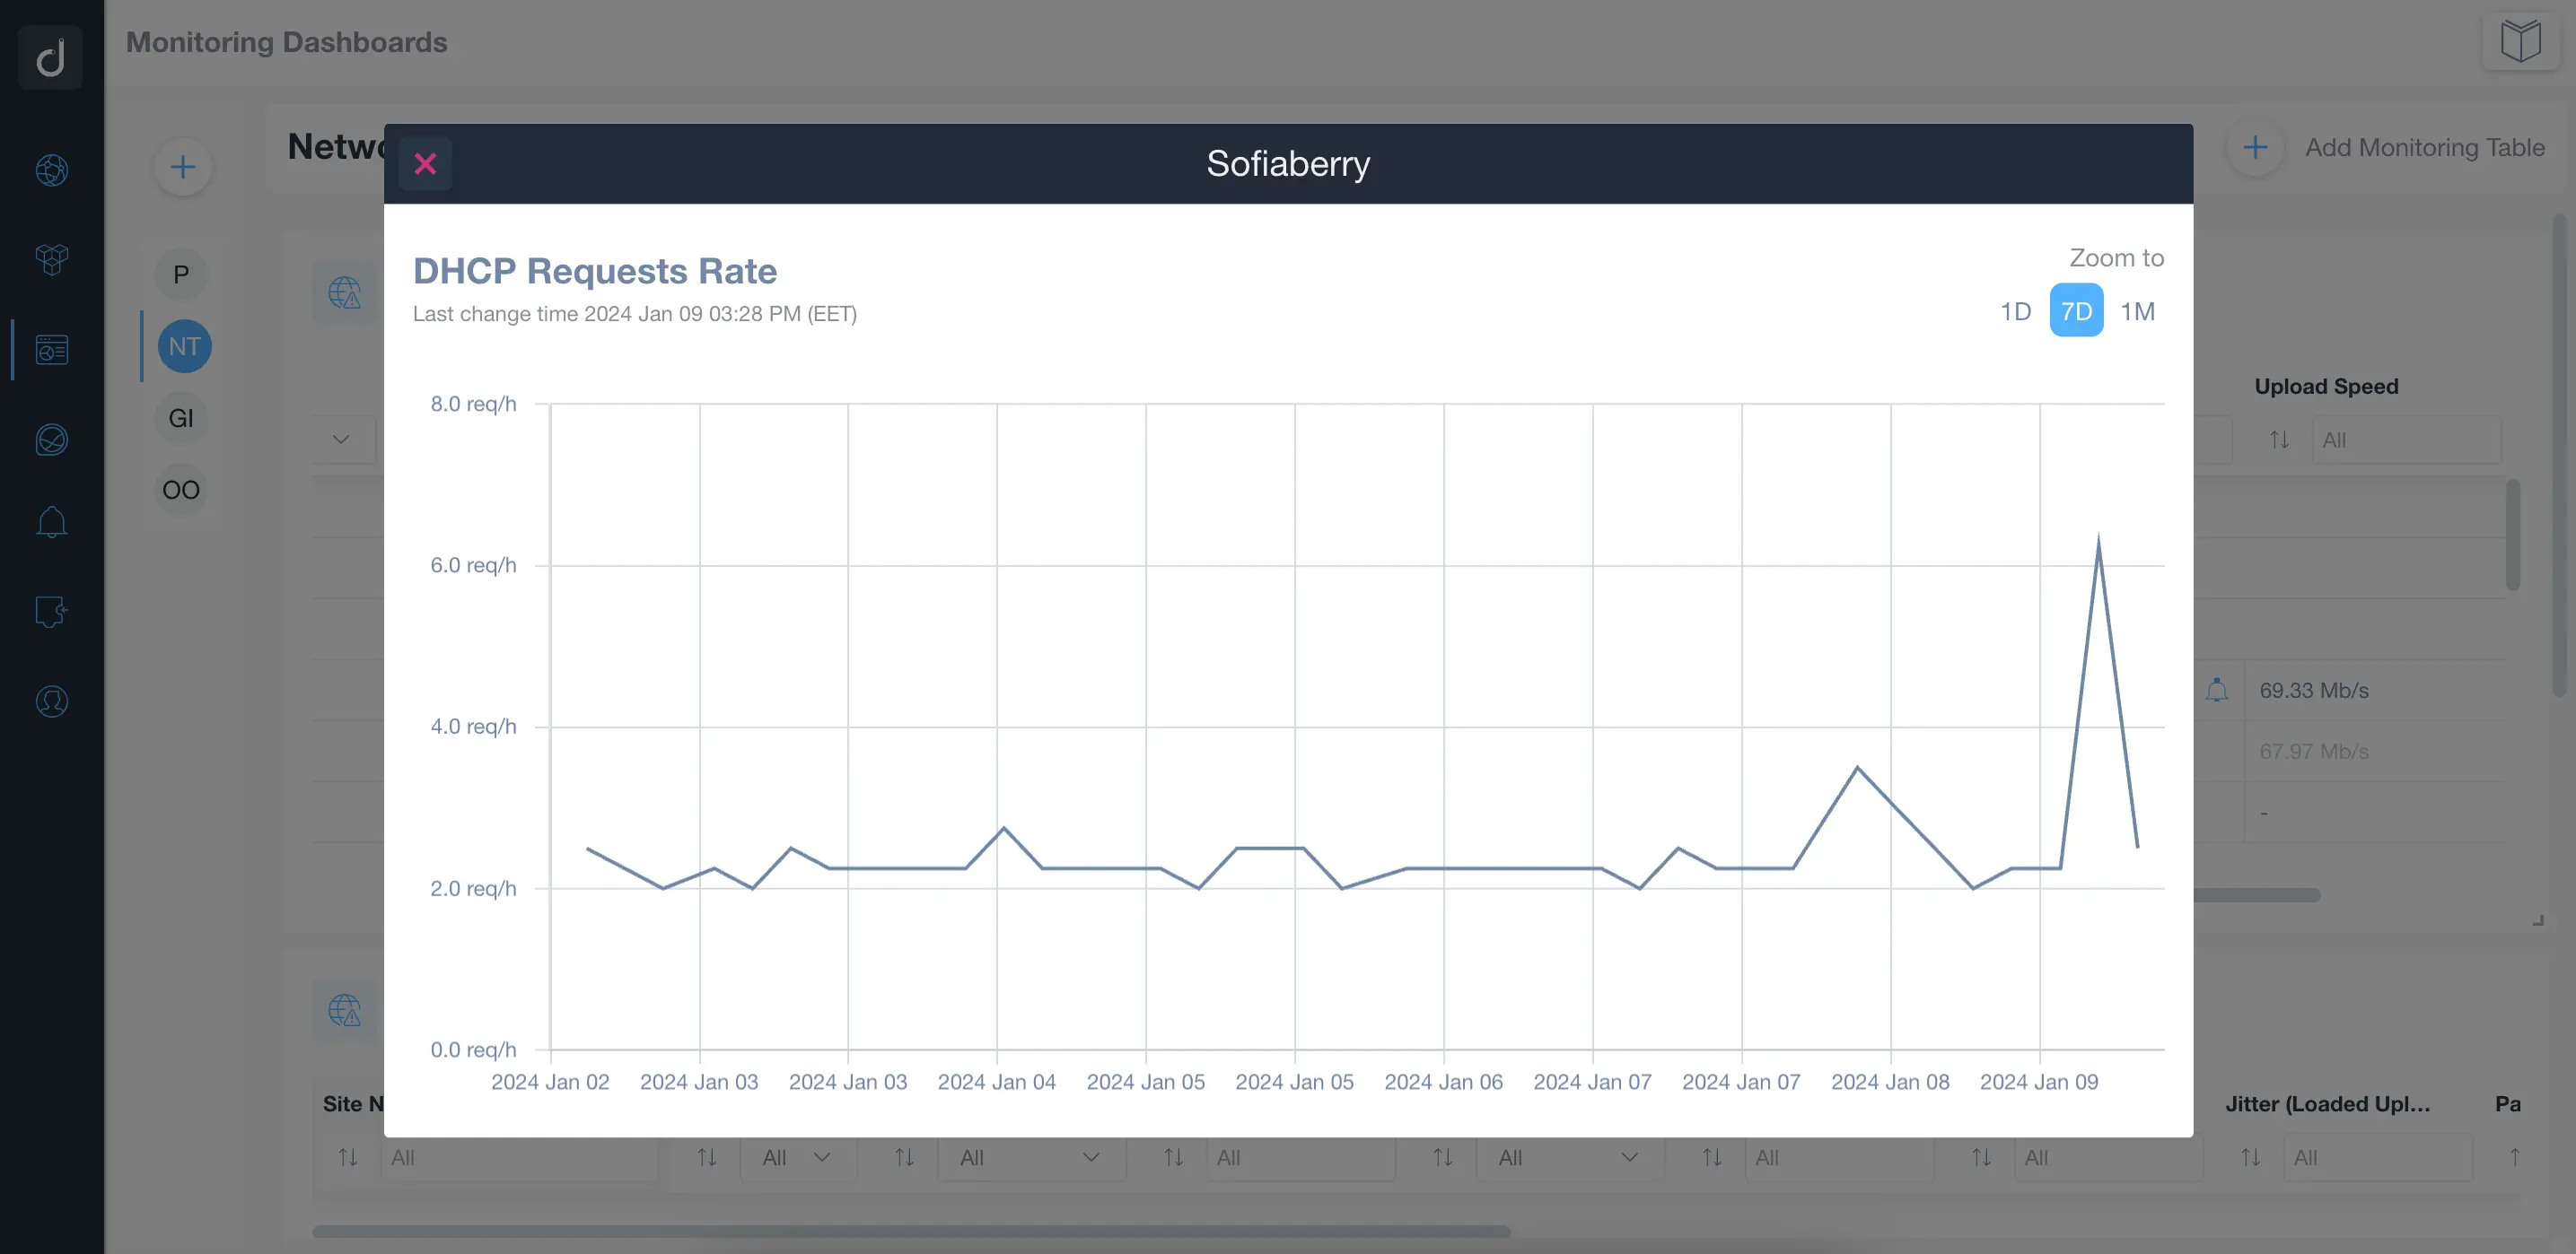This screenshot has height=1254, width=2576.
Task: Click the upper table globe warning icon
Action: (345, 293)
